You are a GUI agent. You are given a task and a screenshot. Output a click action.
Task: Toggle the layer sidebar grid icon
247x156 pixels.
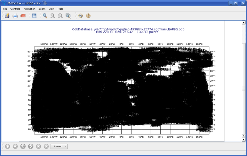click(x=34, y=16)
